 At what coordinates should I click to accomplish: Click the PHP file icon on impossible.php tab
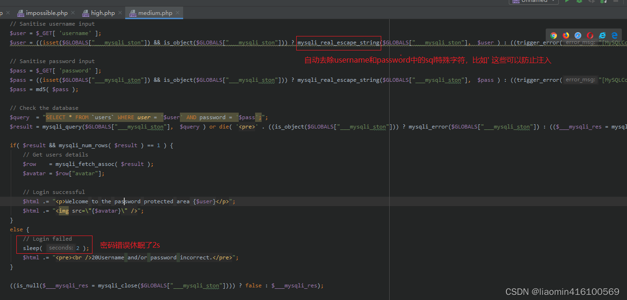click(21, 13)
